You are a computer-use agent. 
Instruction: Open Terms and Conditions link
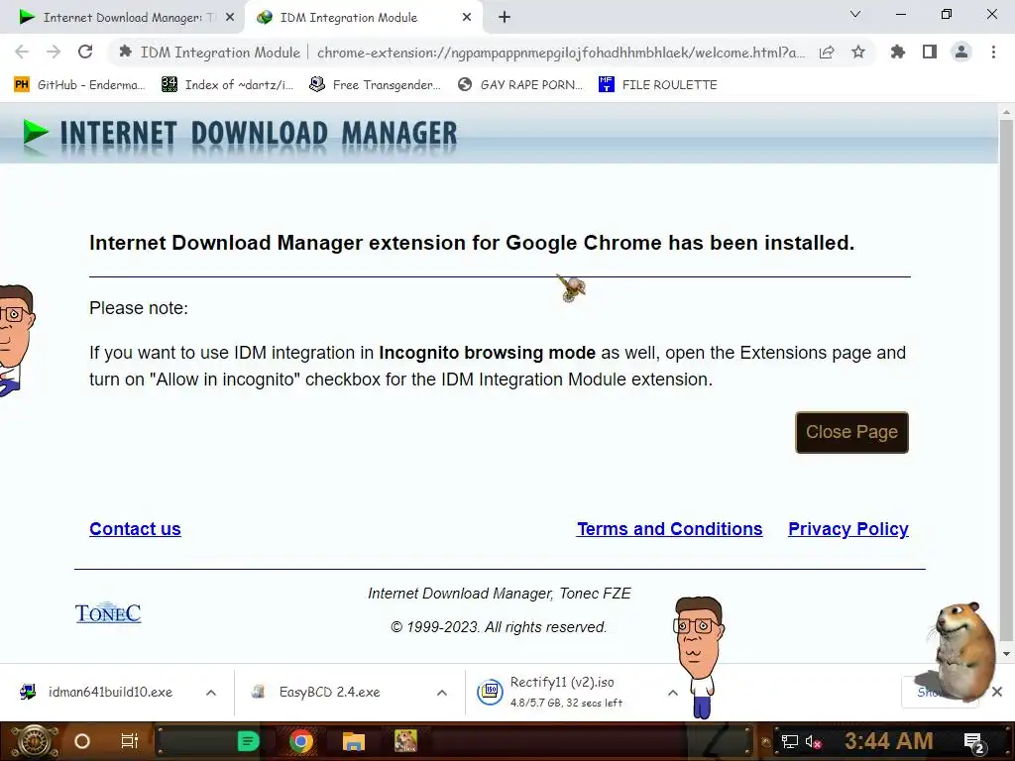click(x=669, y=529)
